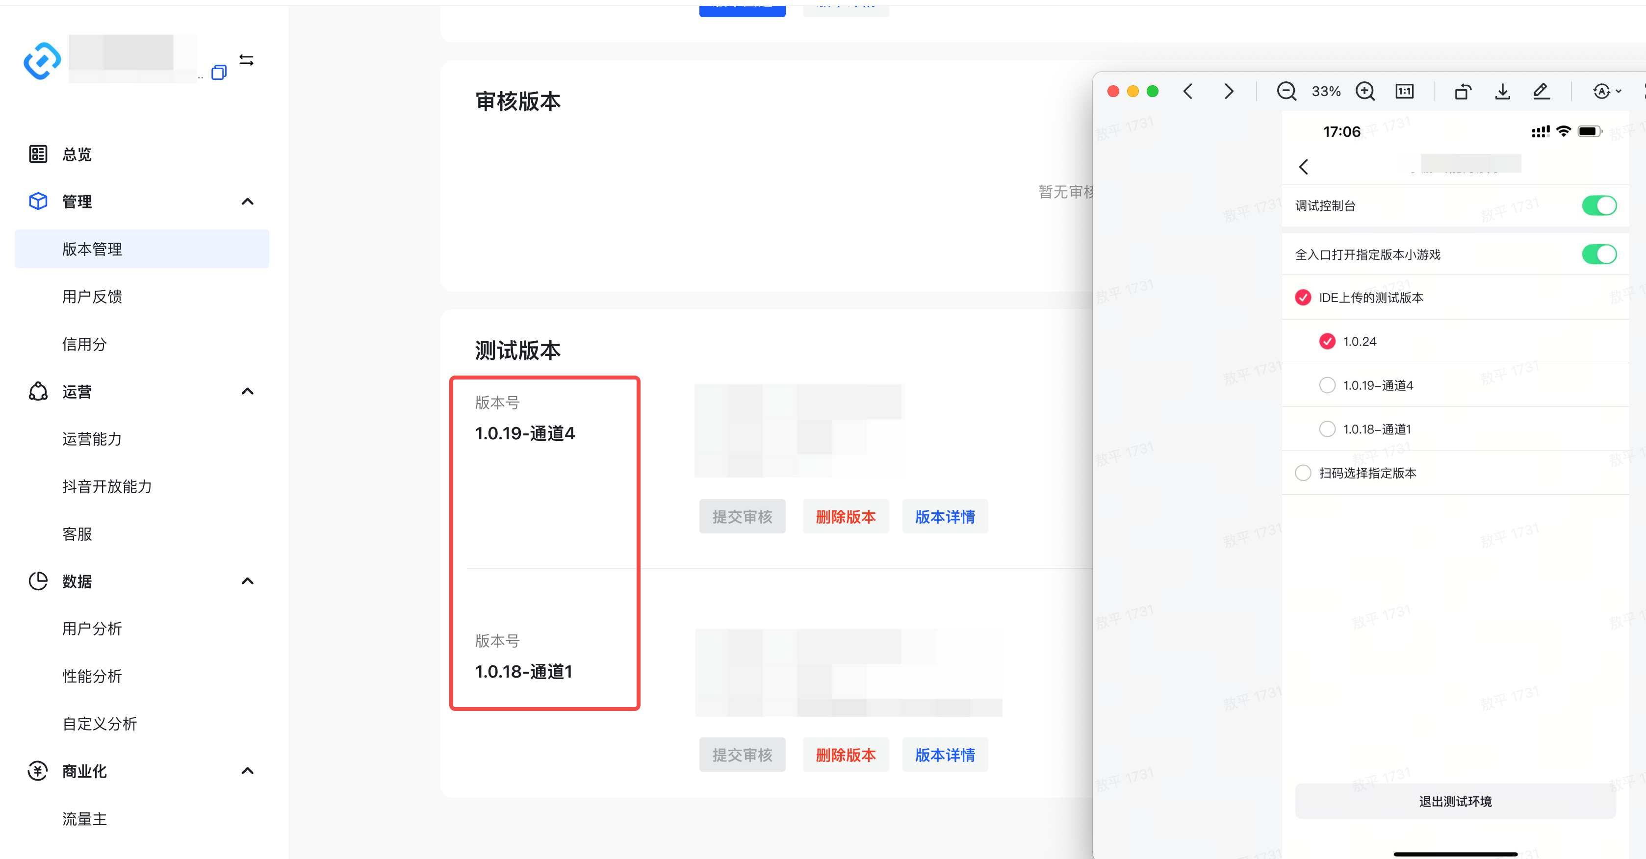The height and width of the screenshot is (859, 1646).
Task: Click the zoom in magnifier icon
Action: coord(1365,91)
